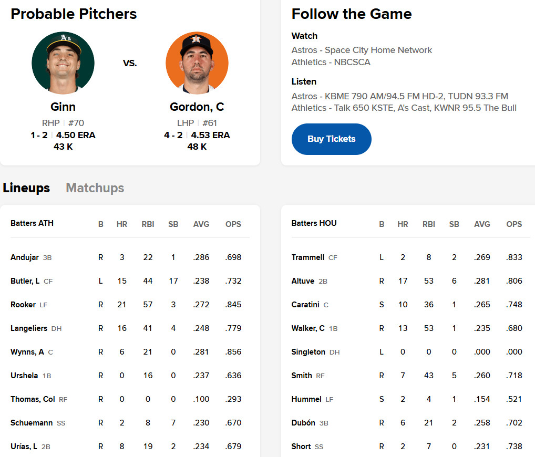Open pitcher Ginn's name link
535x457 pixels.
pos(63,107)
